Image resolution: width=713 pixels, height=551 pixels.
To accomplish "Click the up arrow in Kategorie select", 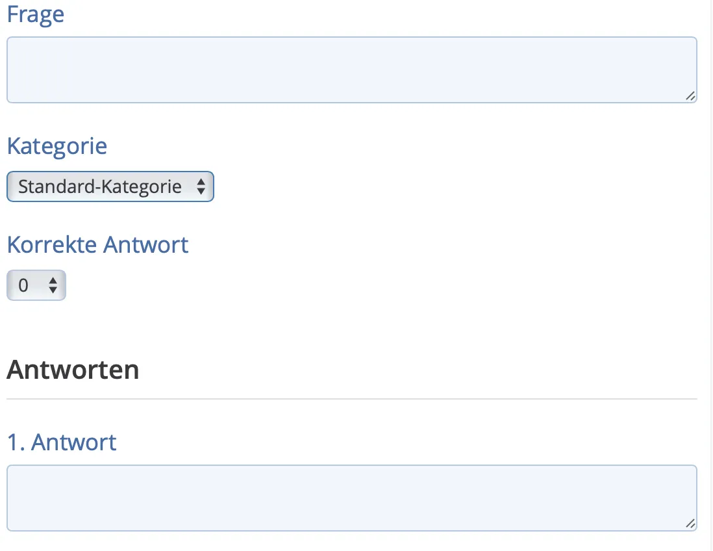I will coord(201,183).
